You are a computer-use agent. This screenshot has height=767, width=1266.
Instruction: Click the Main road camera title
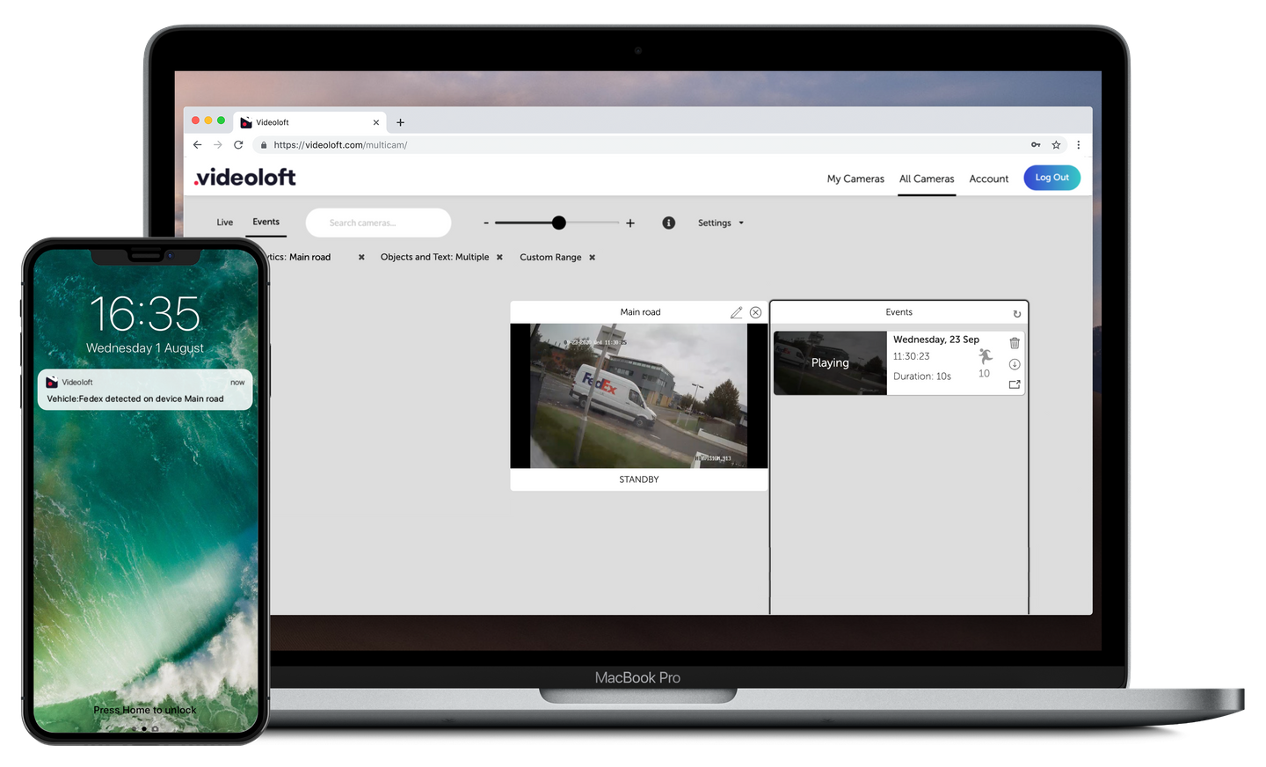pyautogui.click(x=640, y=312)
